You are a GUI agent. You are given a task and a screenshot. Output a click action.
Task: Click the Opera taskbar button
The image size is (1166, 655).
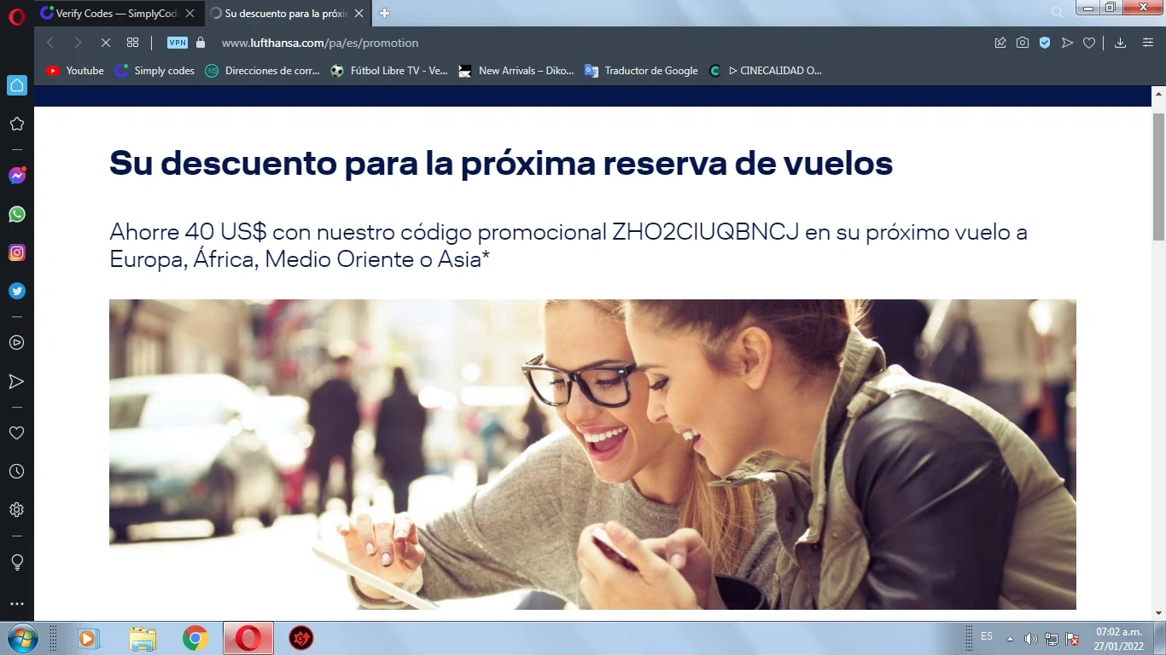248,638
